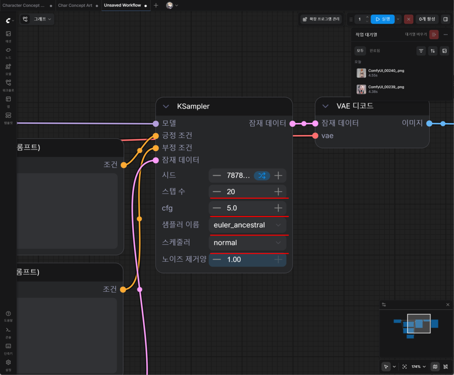The image size is (454, 375).
Task: Open ComfyUI_00240_.png thumbnail in queue
Action: tap(361, 73)
